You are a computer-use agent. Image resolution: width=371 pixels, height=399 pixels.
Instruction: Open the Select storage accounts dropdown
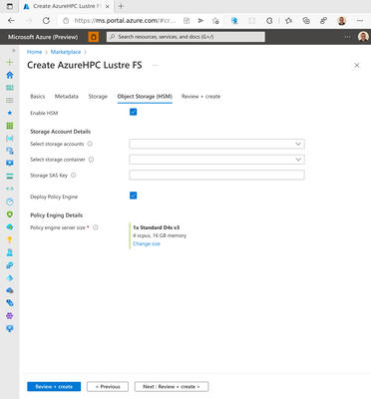pos(216,144)
